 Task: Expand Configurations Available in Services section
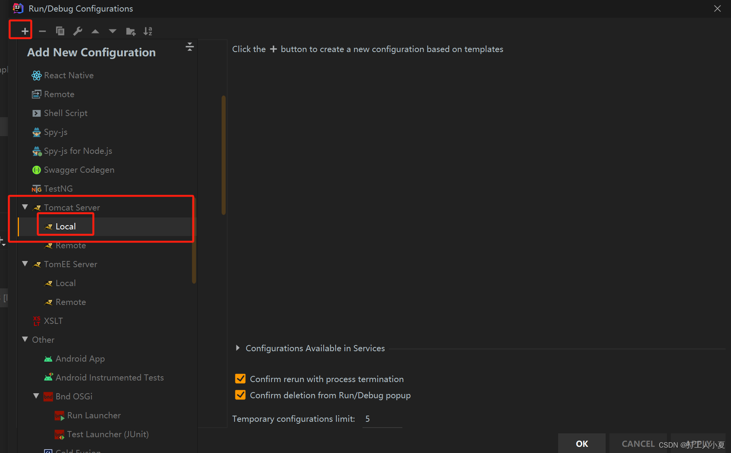coord(238,348)
